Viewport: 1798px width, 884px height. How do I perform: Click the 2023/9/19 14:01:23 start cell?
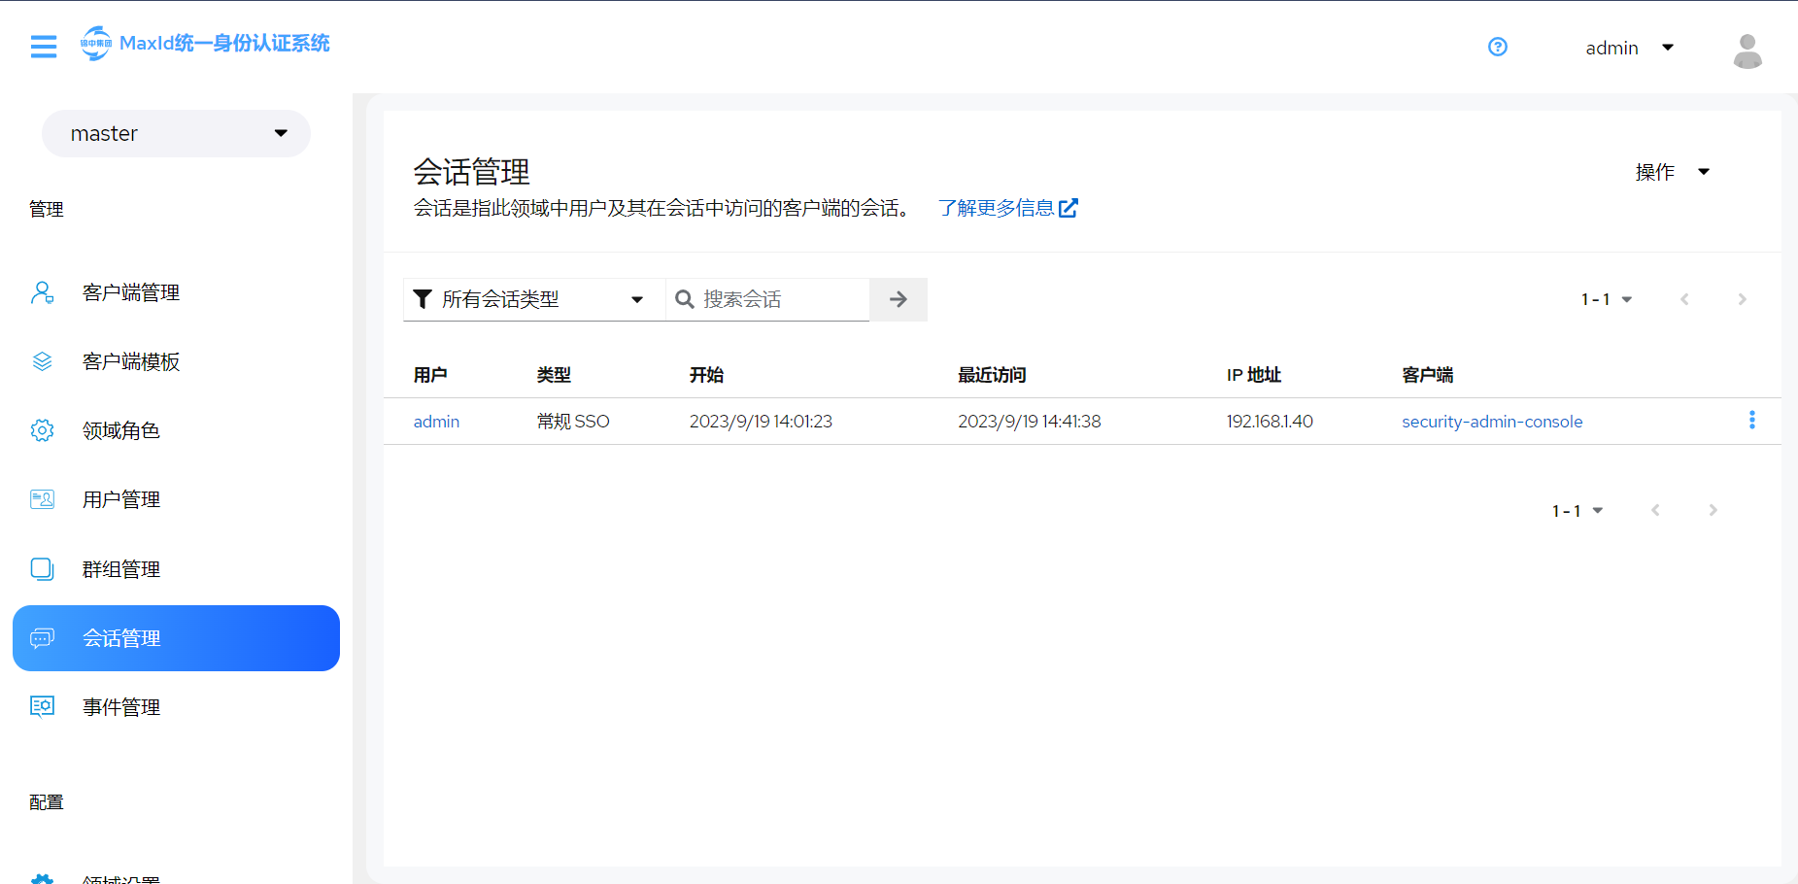point(761,422)
